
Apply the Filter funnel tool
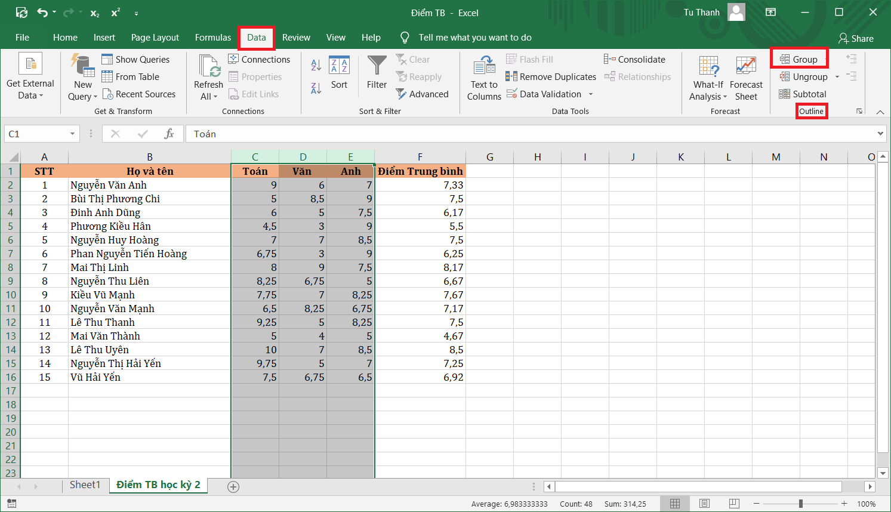(x=377, y=73)
